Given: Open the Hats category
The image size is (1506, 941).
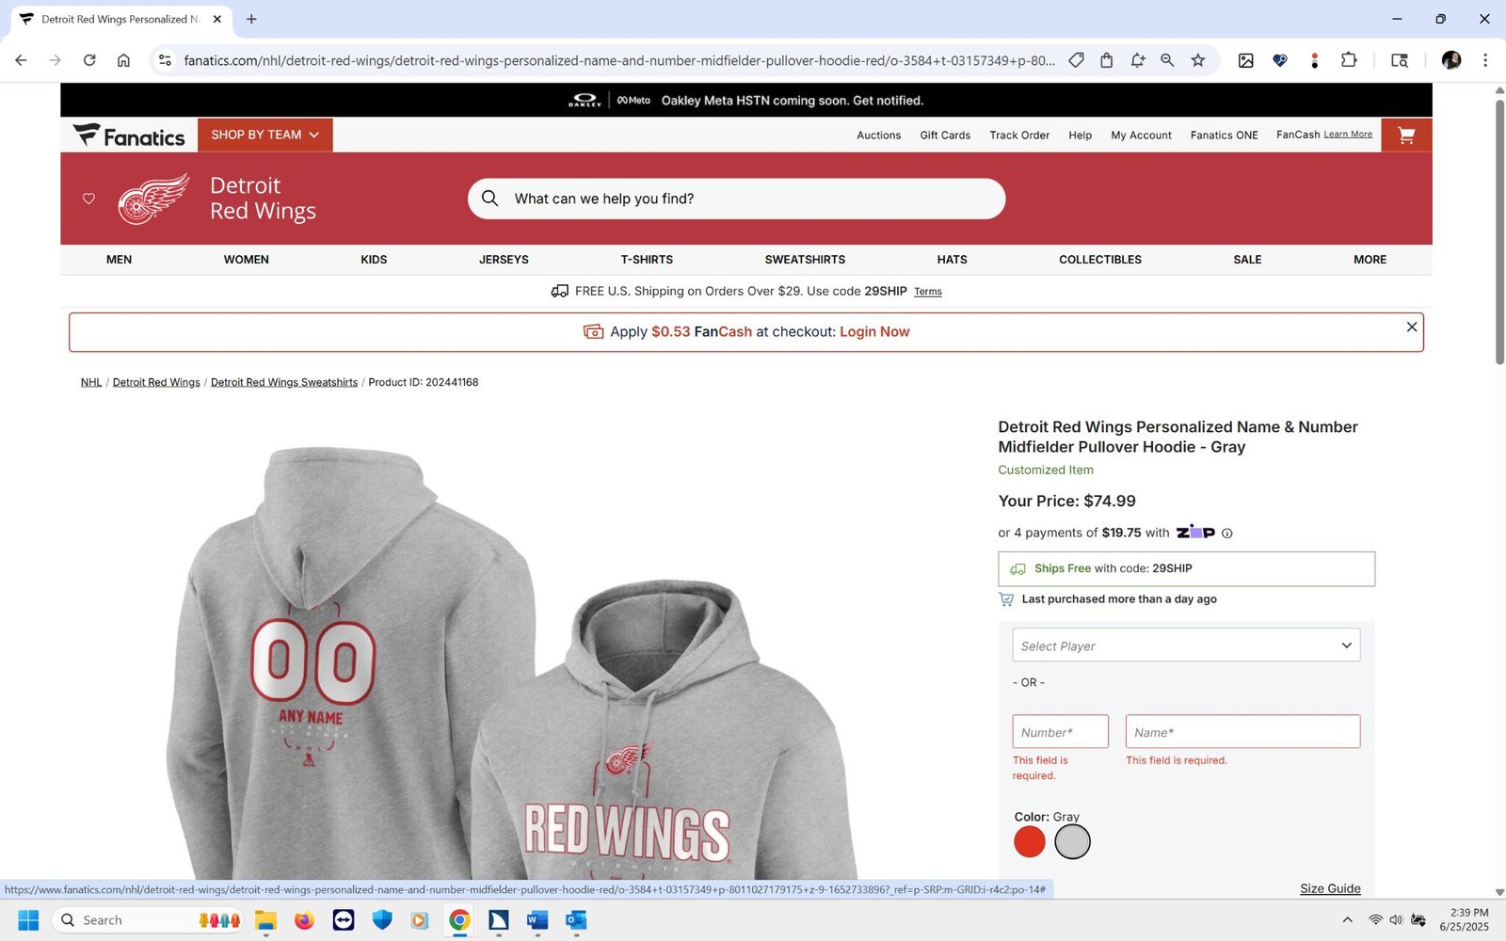Looking at the screenshot, I should [x=952, y=260].
